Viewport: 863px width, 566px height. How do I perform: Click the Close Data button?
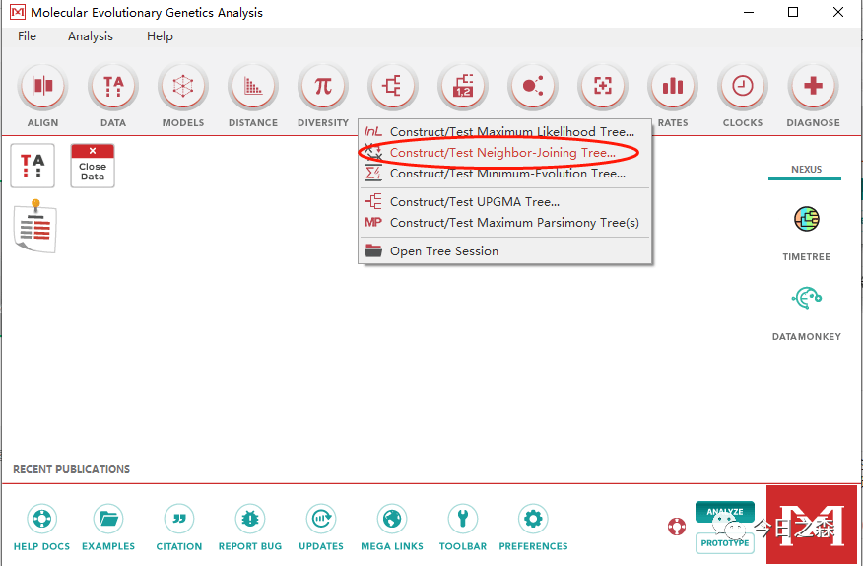tap(93, 166)
